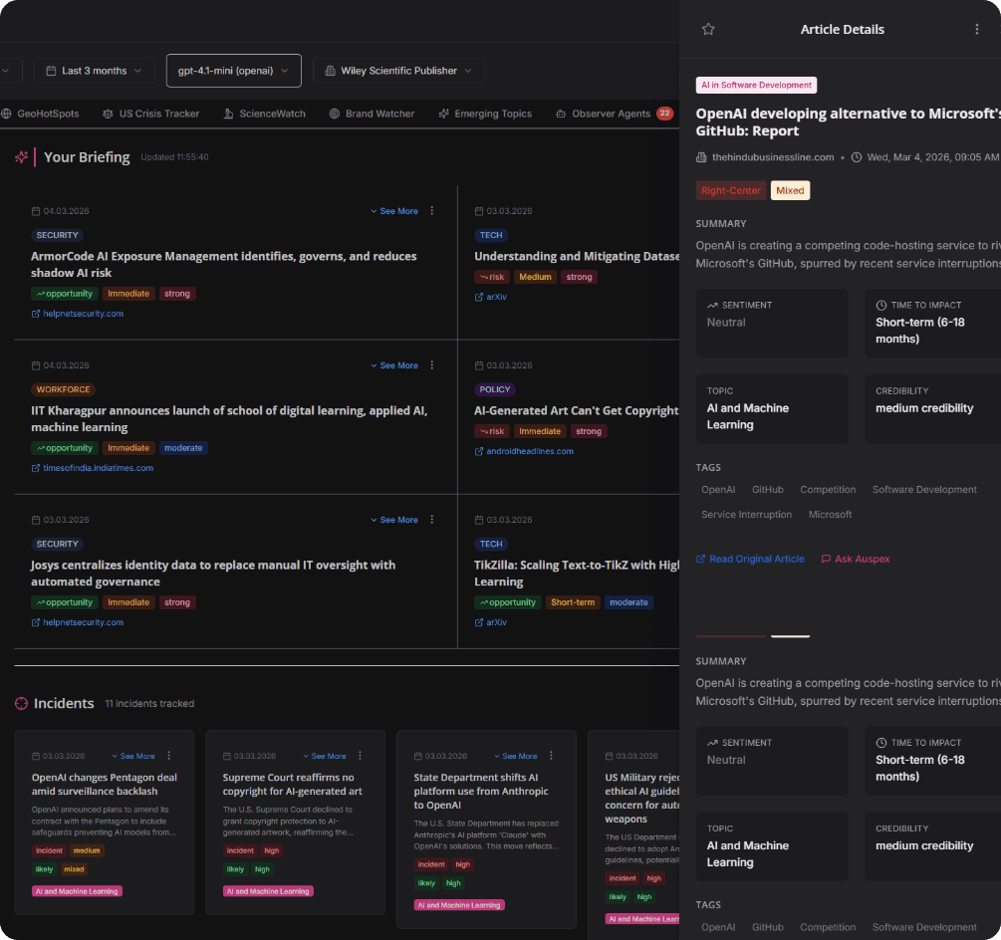1001x940 pixels.
Task: Switch to the ScienceWatch tab
Action: click(264, 114)
